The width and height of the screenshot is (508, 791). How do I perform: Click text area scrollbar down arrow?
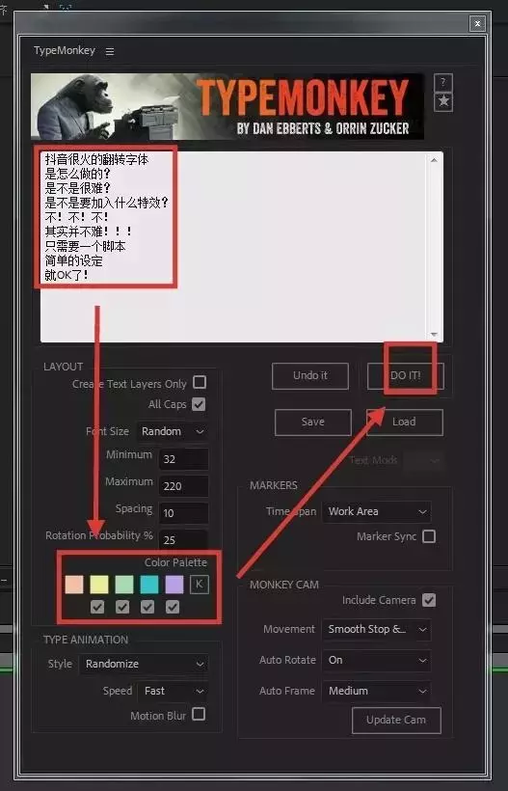(x=434, y=335)
